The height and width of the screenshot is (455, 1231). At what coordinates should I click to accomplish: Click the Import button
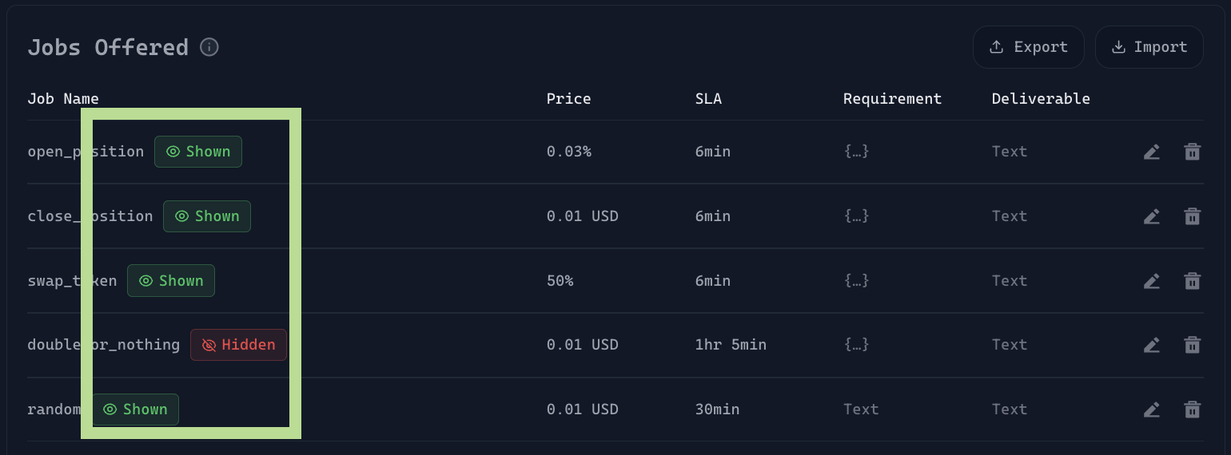[1149, 47]
